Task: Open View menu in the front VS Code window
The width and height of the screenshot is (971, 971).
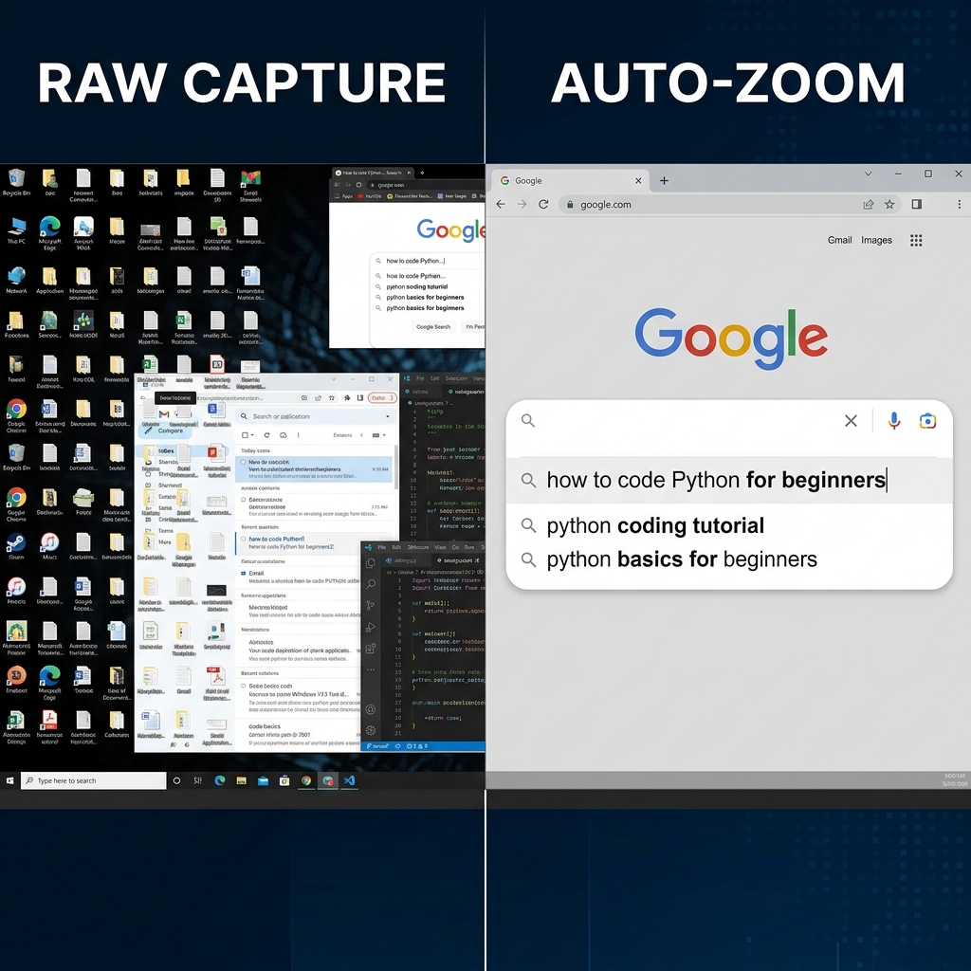Action: [x=440, y=547]
